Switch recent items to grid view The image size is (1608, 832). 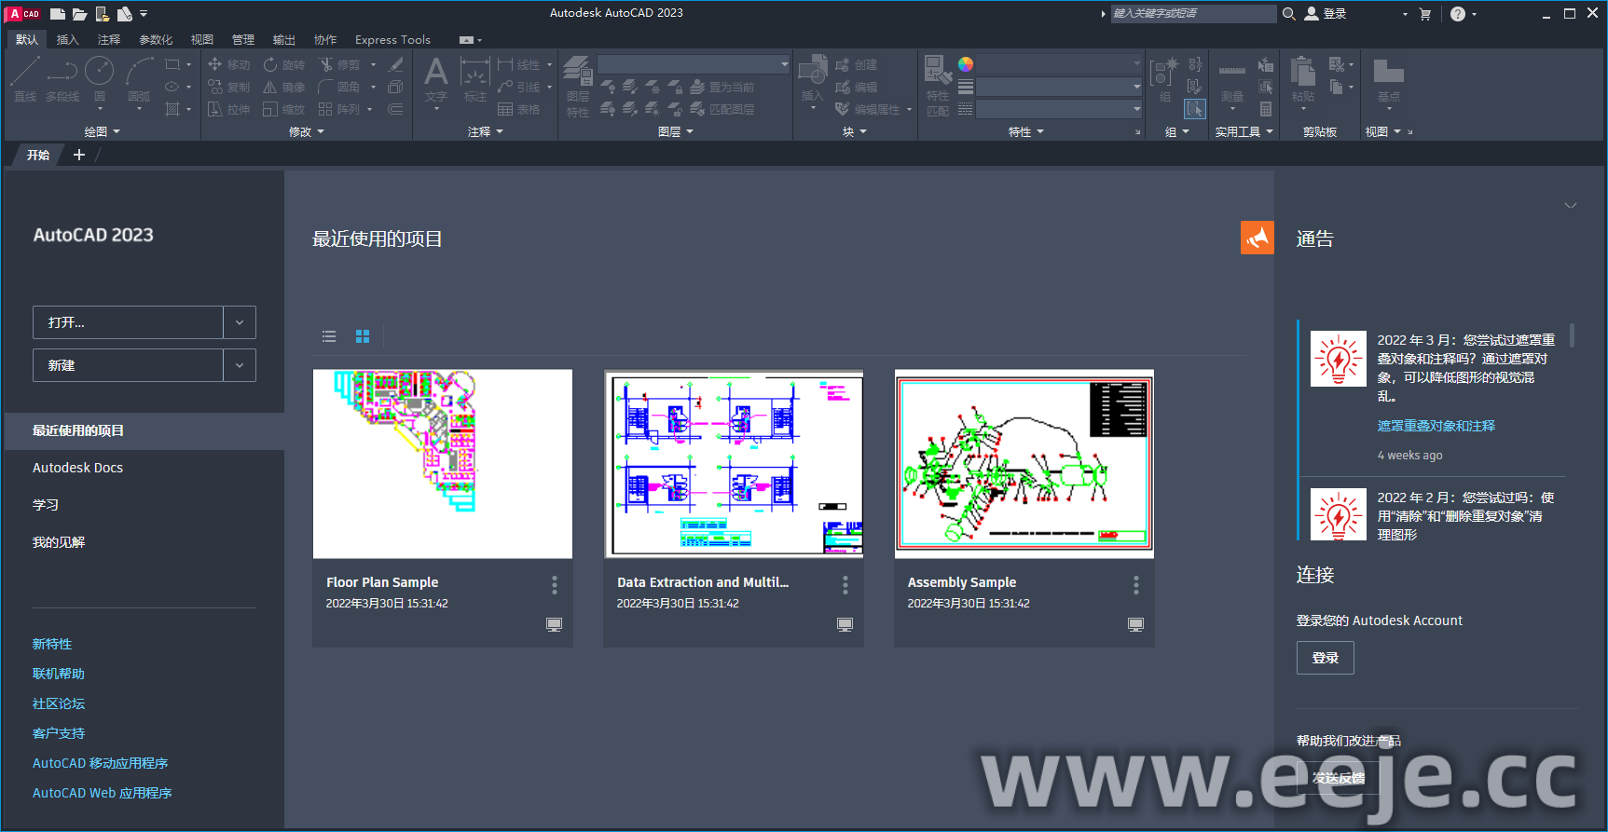(363, 336)
